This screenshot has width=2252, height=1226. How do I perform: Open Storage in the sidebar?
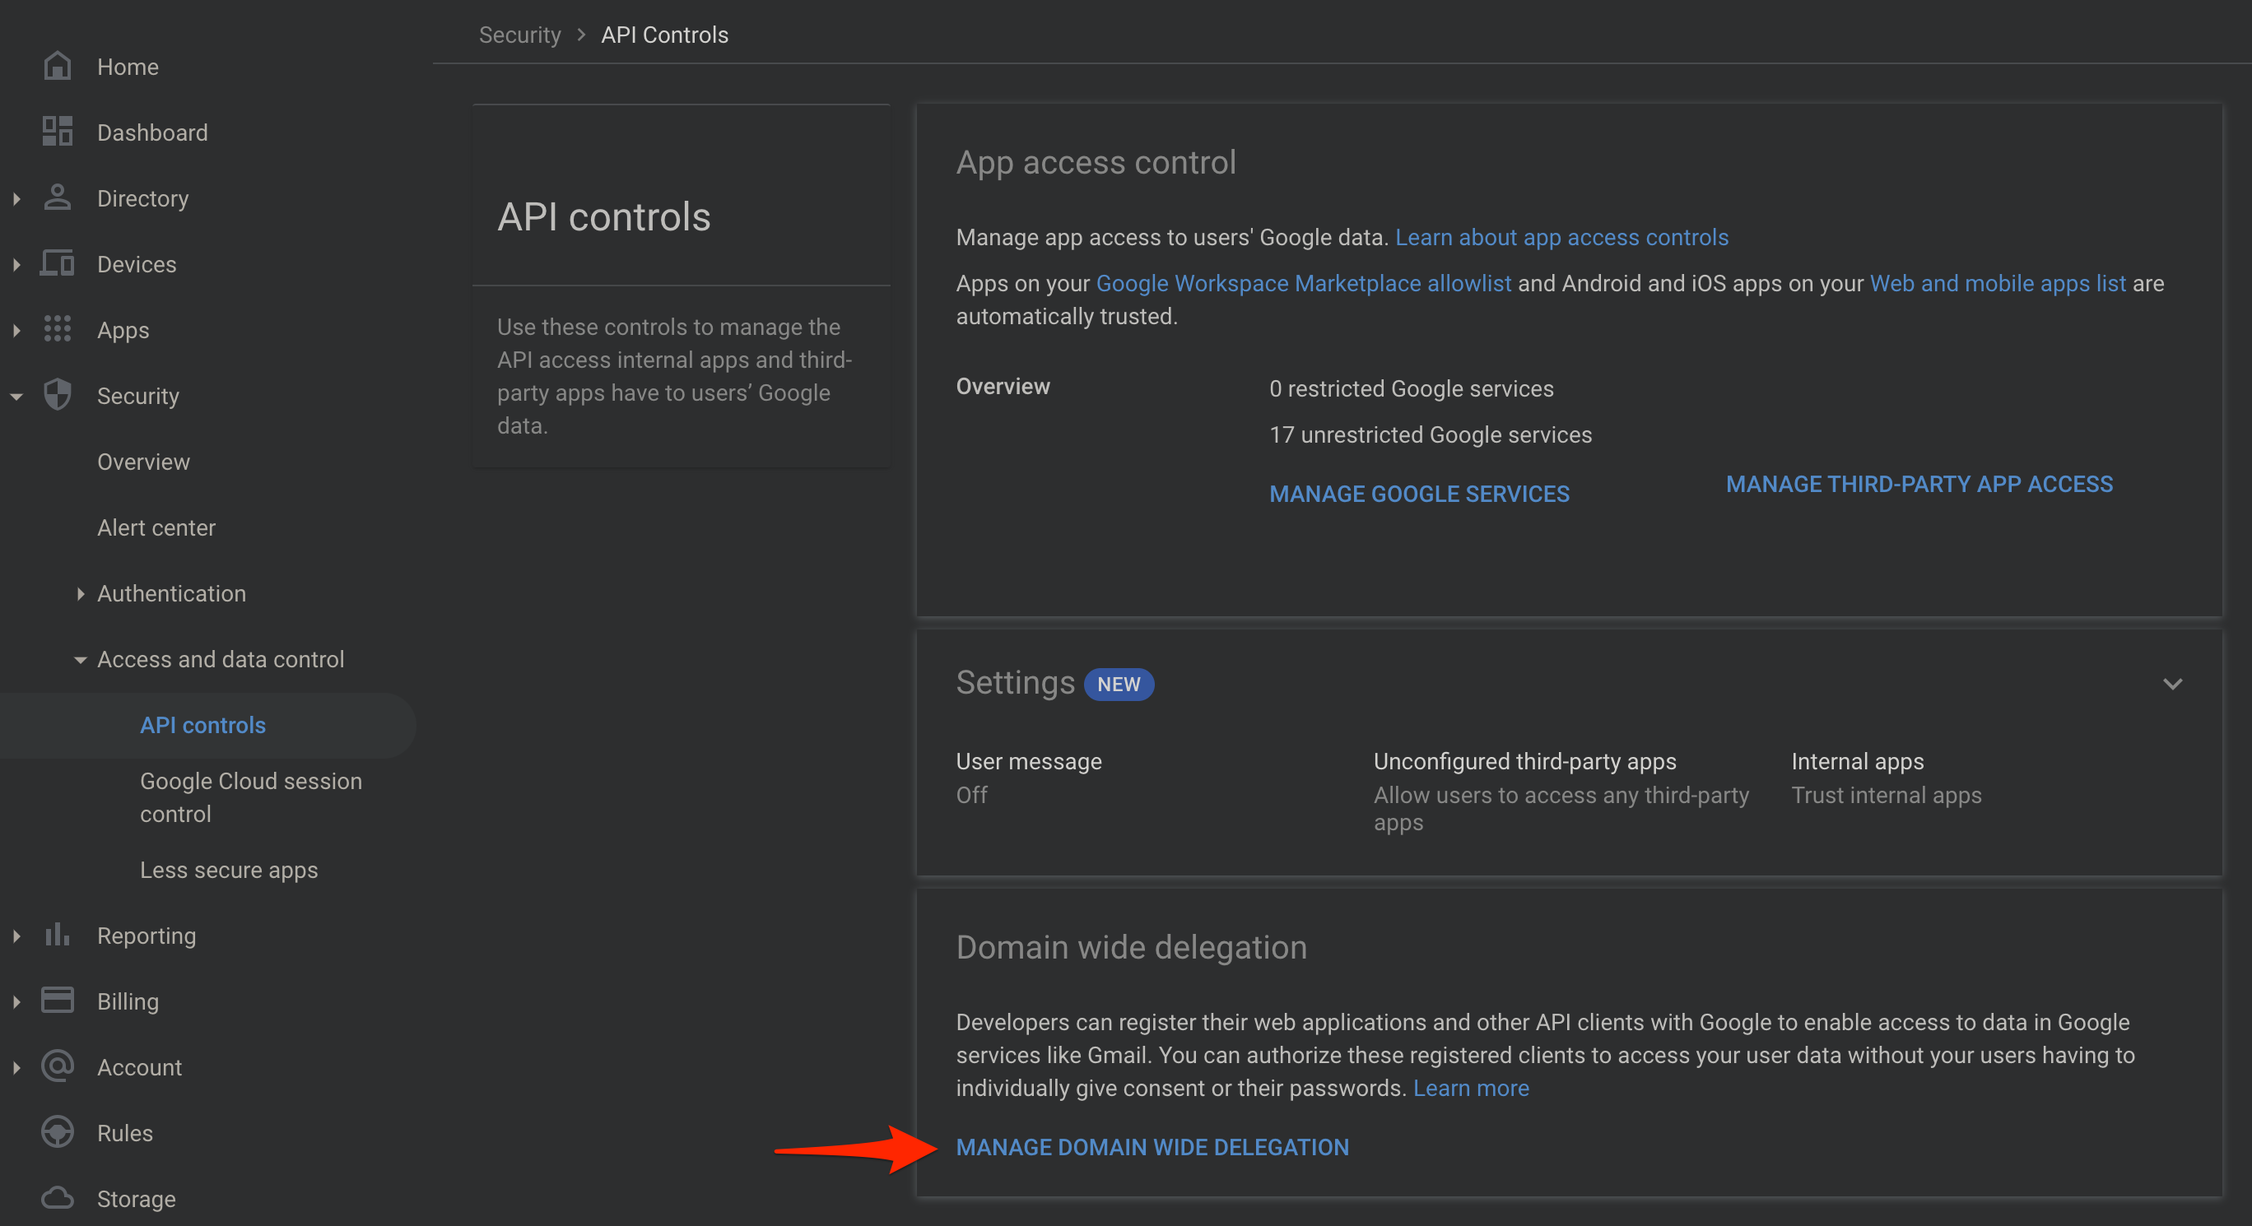tap(137, 1199)
